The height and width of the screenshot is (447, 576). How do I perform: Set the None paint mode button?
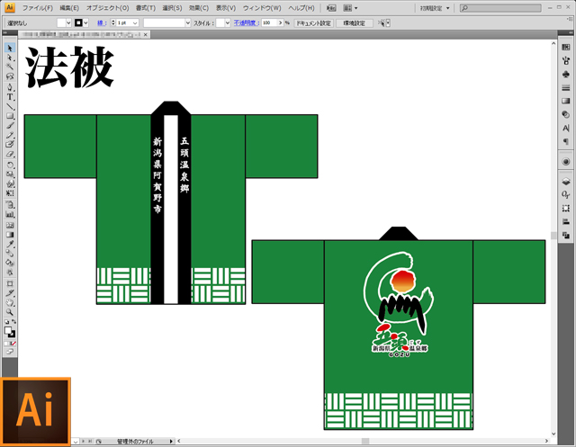click(x=13, y=344)
